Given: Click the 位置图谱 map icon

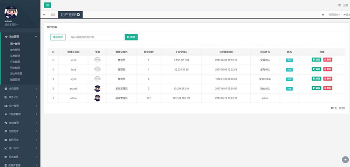Looking at the screenshot, I should tap(6, 131).
